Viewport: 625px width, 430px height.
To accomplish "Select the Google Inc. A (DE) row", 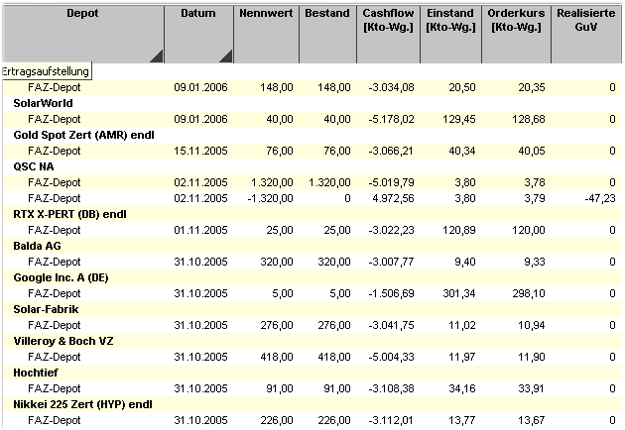I will 61,277.
